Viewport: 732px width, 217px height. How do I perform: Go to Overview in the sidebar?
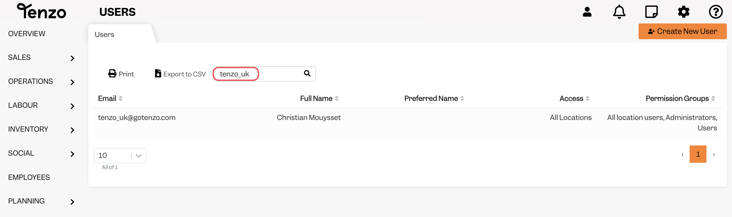(27, 34)
